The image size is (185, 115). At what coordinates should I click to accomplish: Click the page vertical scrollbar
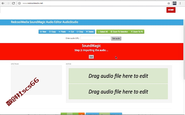pyautogui.click(x=184, y=49)
